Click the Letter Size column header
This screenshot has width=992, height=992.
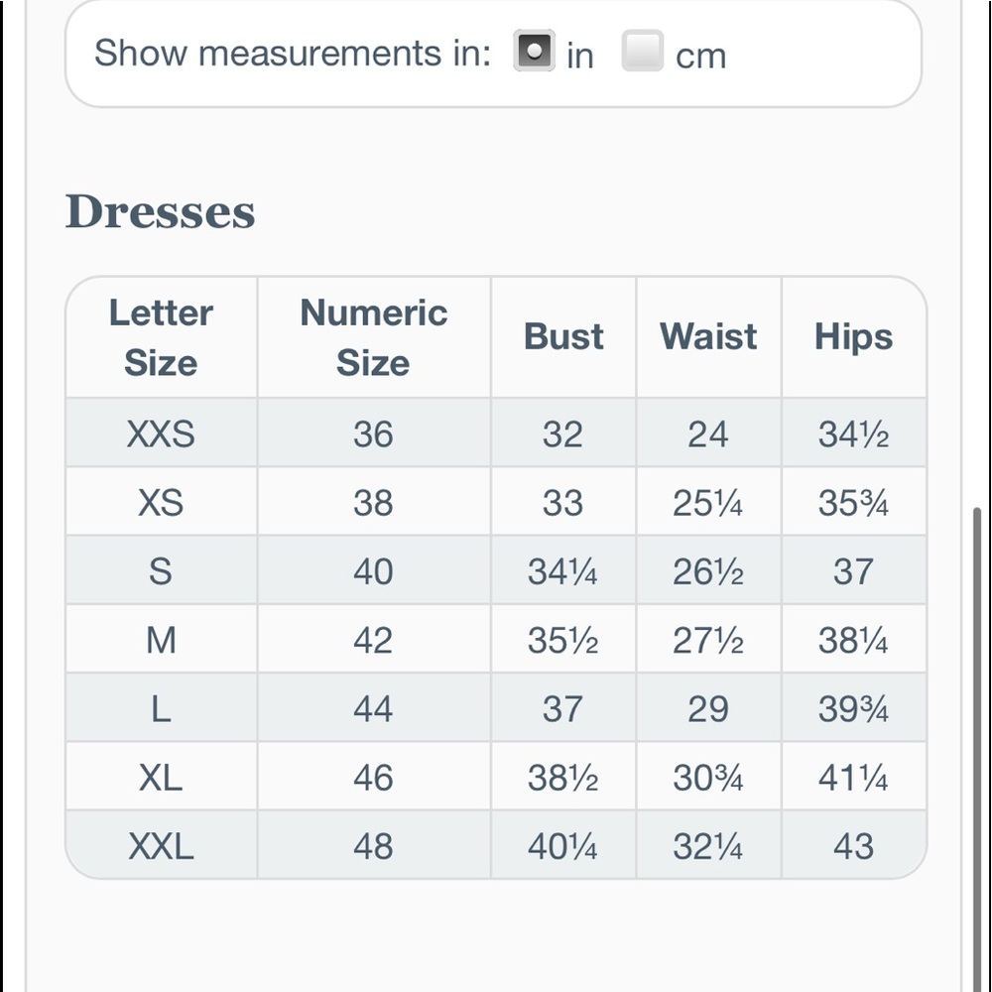(162, 337)
